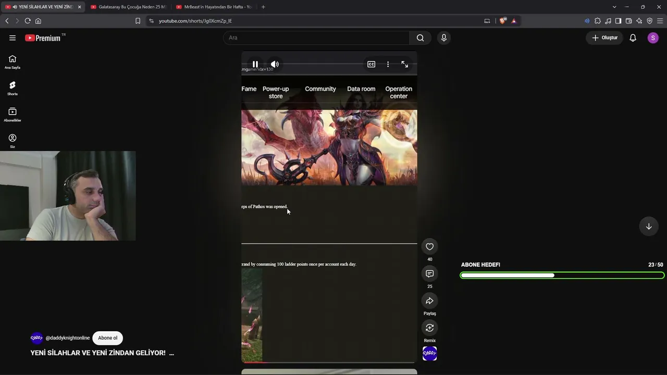Image resolution: width=667 pixels, height=375 pixels.
Task: Click the streamer webcam overlay
Action: (x=68, y=196)
